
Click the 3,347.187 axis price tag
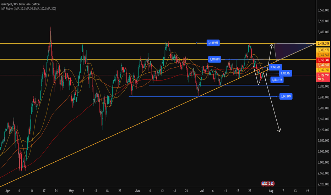click(x=323, y=65)
